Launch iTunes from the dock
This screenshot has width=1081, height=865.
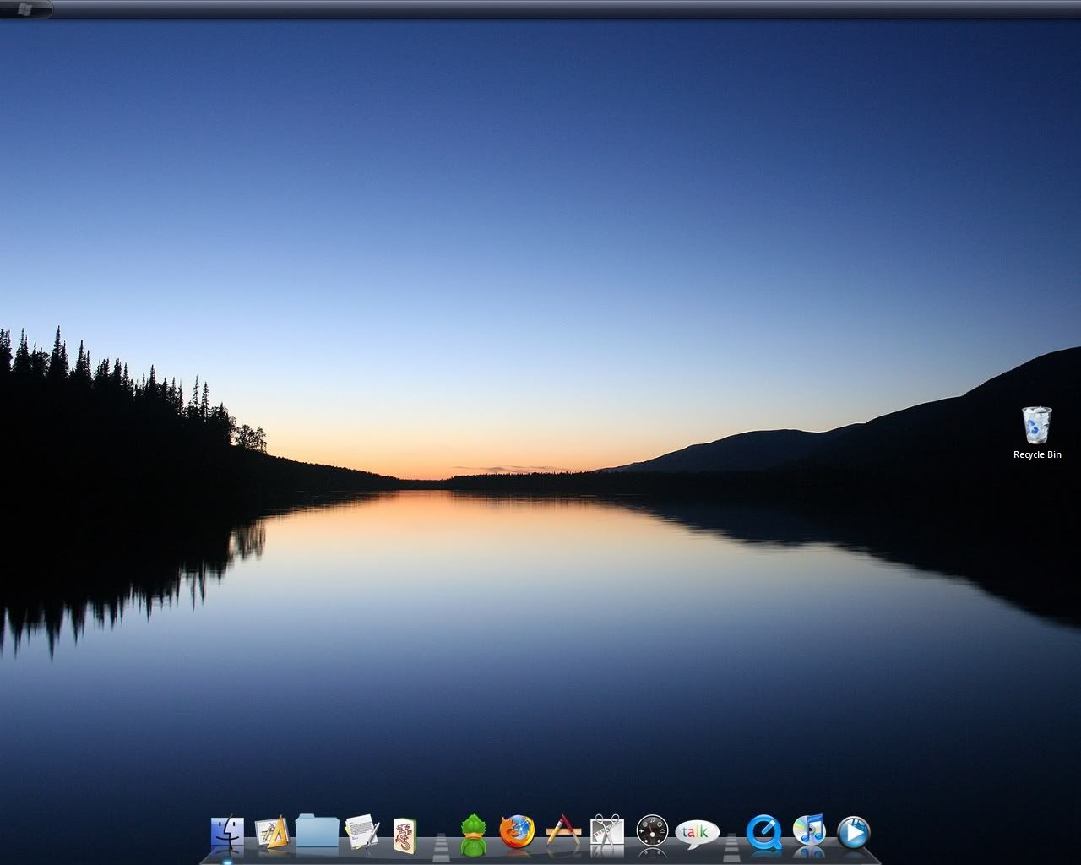coord(809,831)
